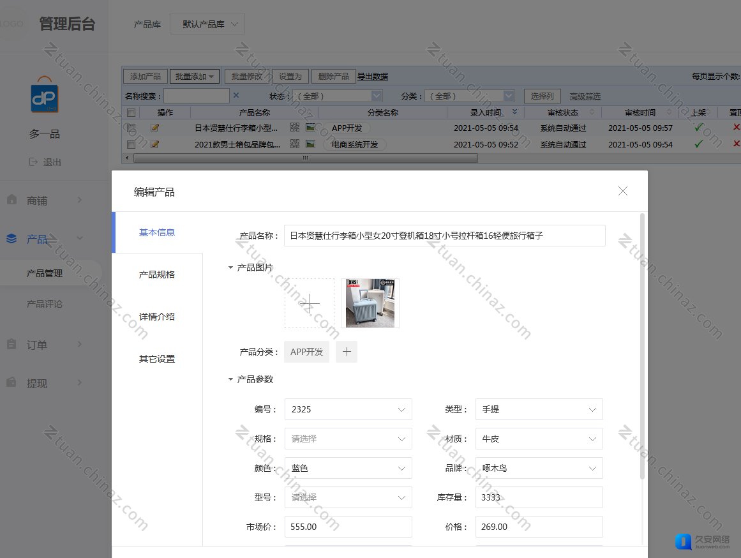Click dashed plus box to add product image
This screenshot has height=558, width=741.
coord(310,303)
